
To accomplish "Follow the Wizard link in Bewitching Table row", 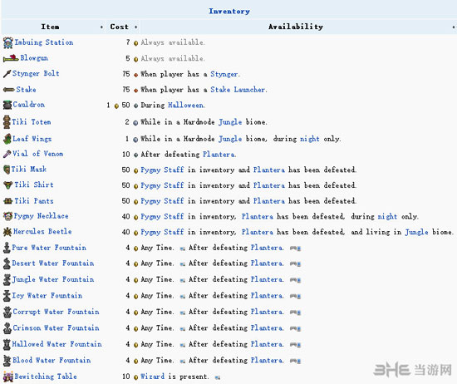I will click(x=153, y=377).
